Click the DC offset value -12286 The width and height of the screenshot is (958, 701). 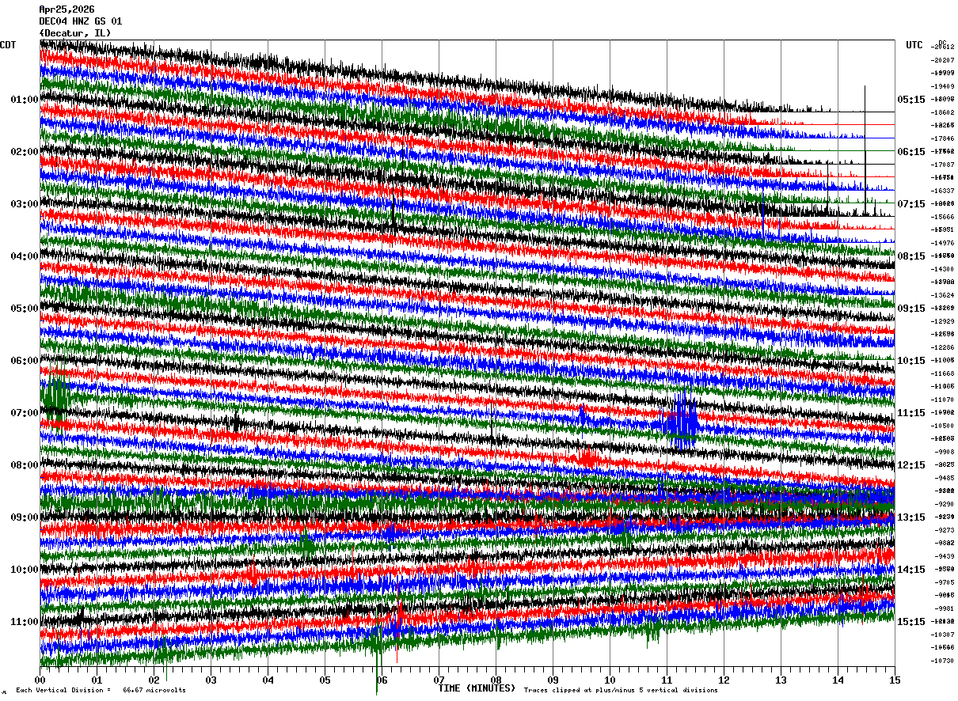tap(944, 347)
